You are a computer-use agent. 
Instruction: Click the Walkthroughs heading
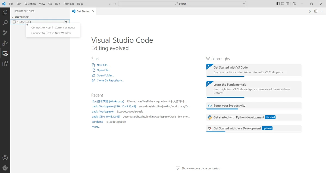(x=218, y=59)
